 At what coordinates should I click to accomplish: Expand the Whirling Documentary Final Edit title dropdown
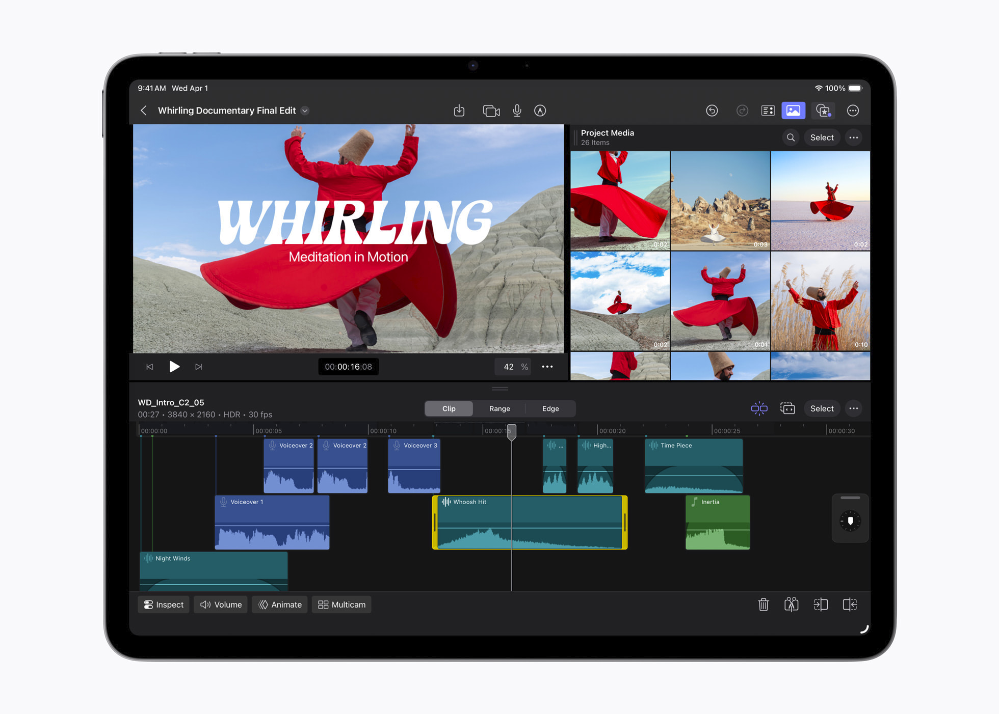click(x=305, y=111)
